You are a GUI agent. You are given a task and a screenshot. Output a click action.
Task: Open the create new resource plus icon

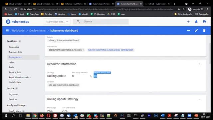tap(188, 21)
